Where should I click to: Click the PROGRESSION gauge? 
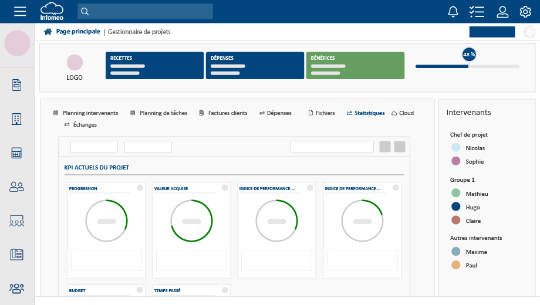106,221
